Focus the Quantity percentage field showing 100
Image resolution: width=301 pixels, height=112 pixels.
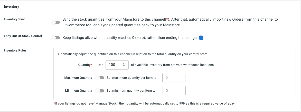[x=117, y=65]
